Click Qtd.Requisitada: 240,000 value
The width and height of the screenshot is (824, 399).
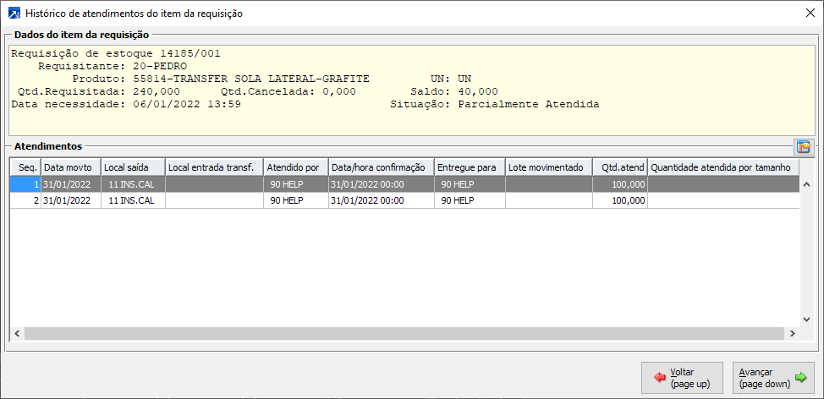click(157, 91)
